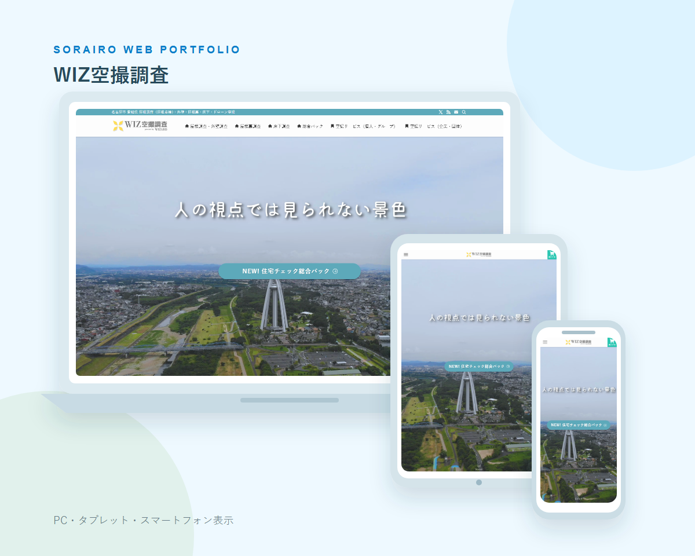Click the SORAIRO WEB PORTFOLIO heading text
The height and width of the screenshot is (556, 695).
pos(147,50)
